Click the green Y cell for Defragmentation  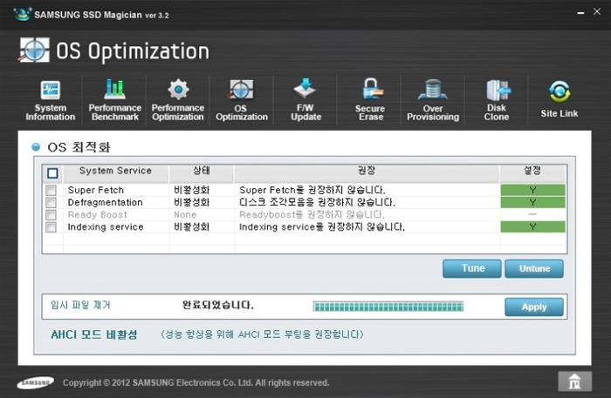532,203
